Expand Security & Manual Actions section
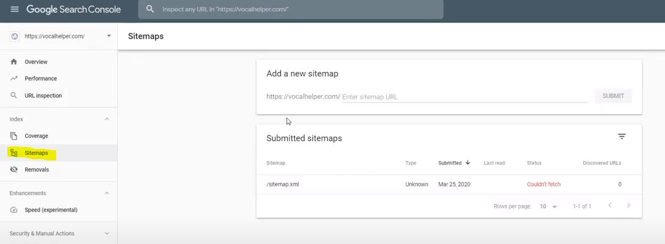This screenshot has height=244, width=665. tap(107, 234)
